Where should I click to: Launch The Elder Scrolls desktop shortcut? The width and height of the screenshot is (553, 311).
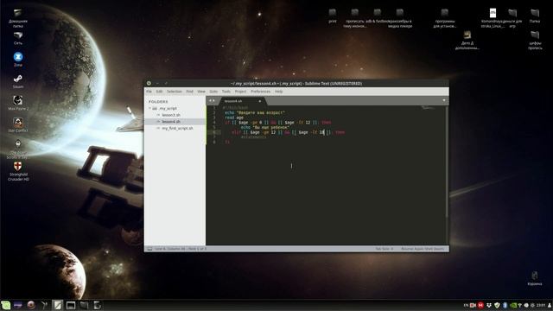click(x=18, y=149)
